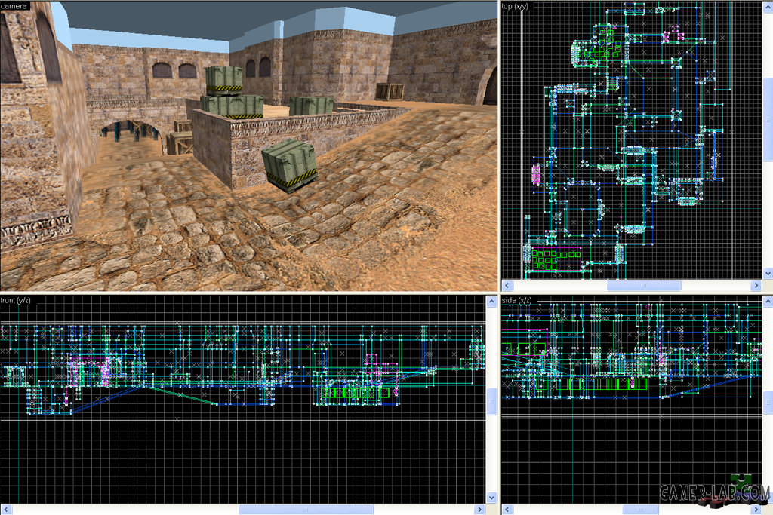Image resolution: width=773 pixels, height=515 pixels.
Task: Click the top view's scroll-left arrow
Action: click(507, 285)
